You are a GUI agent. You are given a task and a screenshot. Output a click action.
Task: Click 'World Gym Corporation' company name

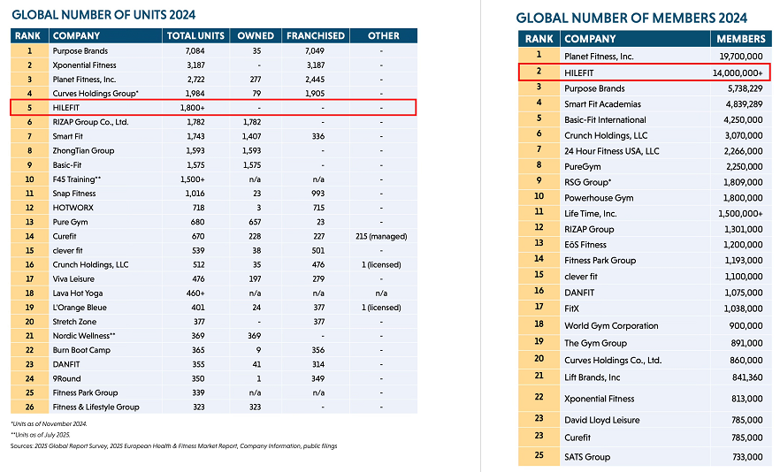(611, 326)
